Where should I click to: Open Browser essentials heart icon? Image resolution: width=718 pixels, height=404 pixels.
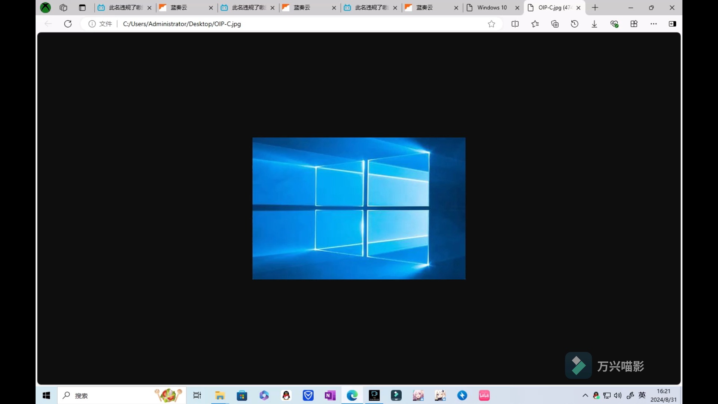(x=614, y=24)
